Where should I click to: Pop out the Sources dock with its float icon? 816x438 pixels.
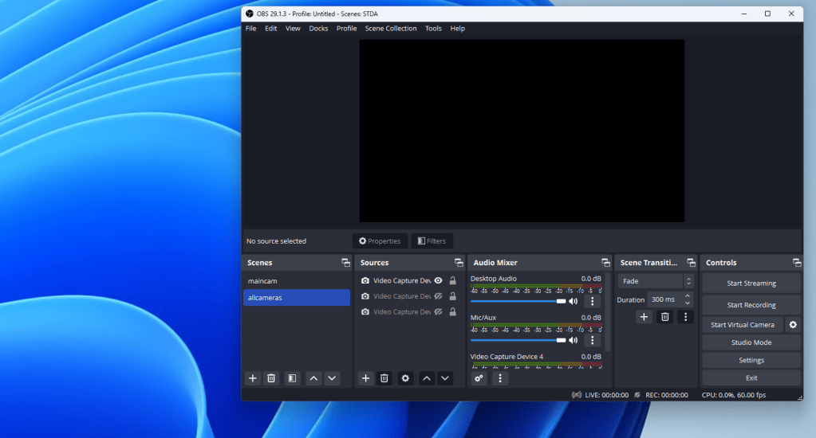(x=459, y=262)
